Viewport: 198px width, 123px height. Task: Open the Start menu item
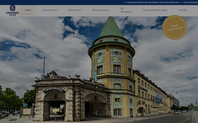(x=28, y=10)
